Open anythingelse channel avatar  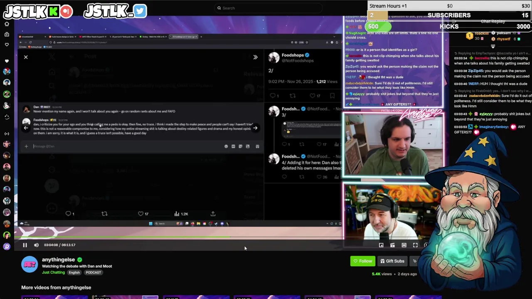tap(30, 265)
